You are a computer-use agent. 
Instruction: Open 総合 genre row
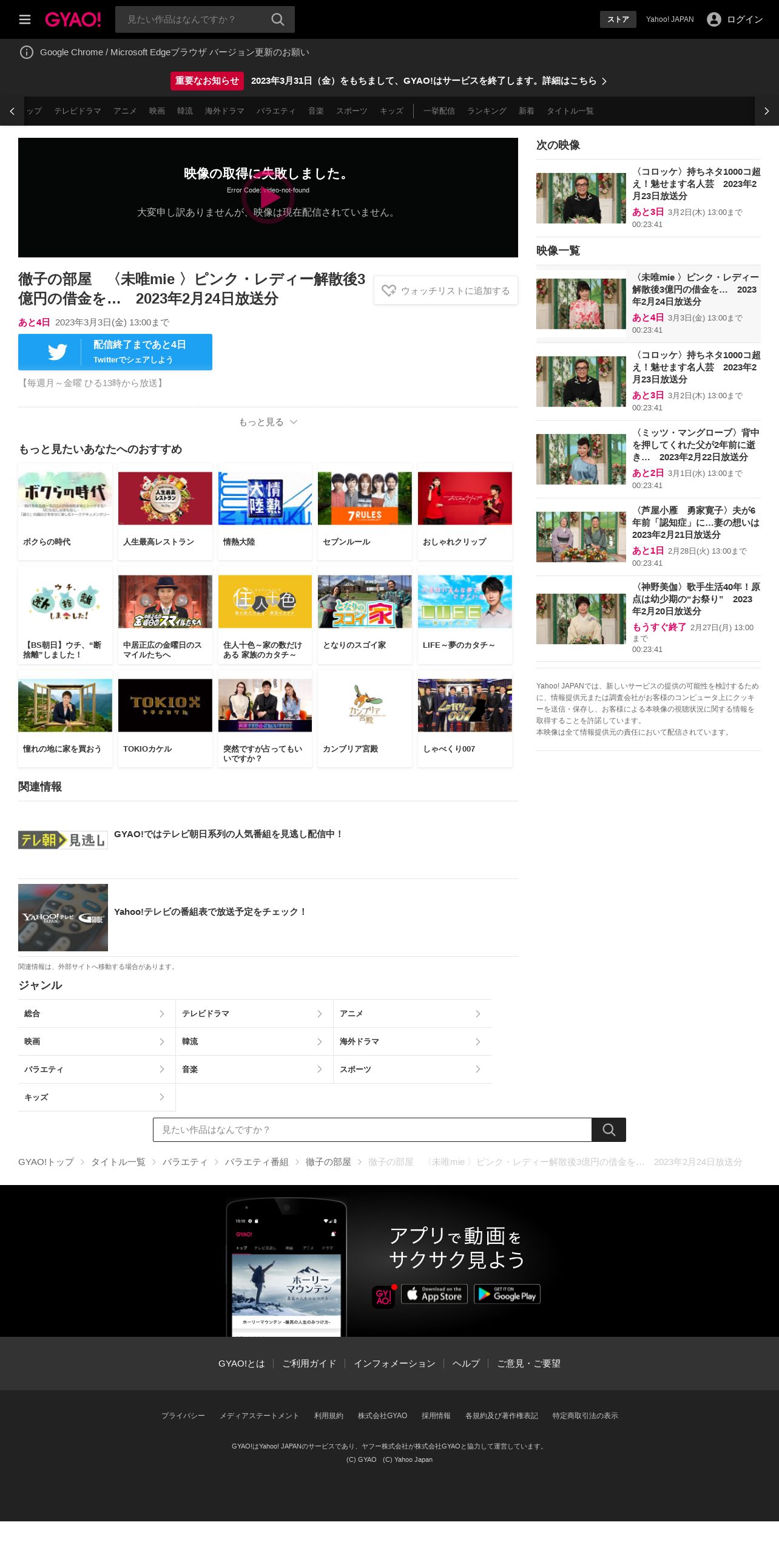[96, 1014]
